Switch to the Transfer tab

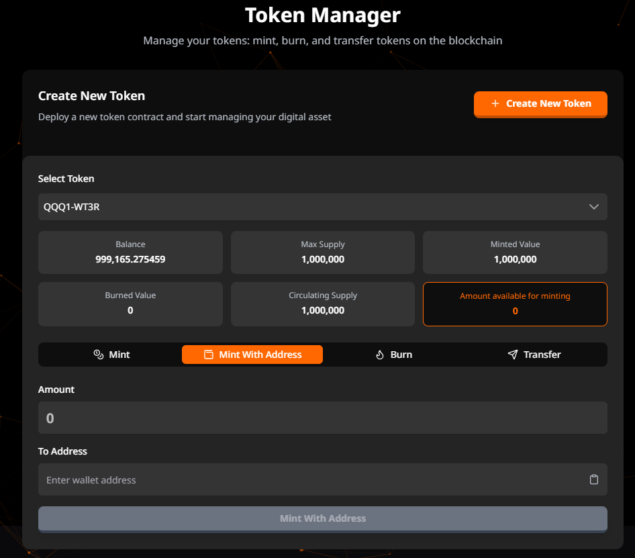(542, 355)
